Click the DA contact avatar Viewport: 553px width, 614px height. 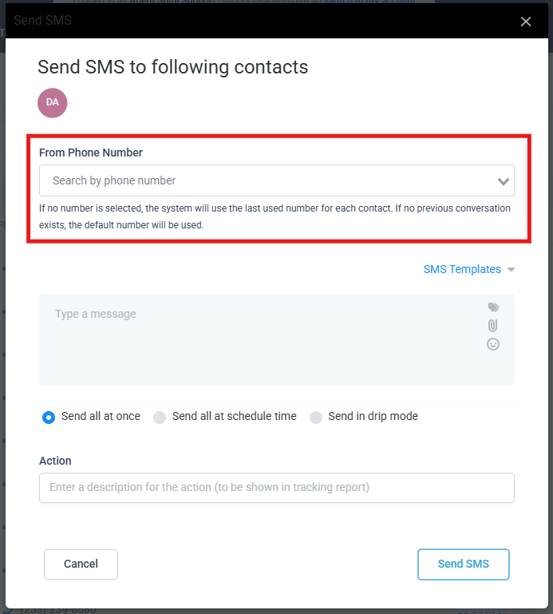tap(53, 103)
